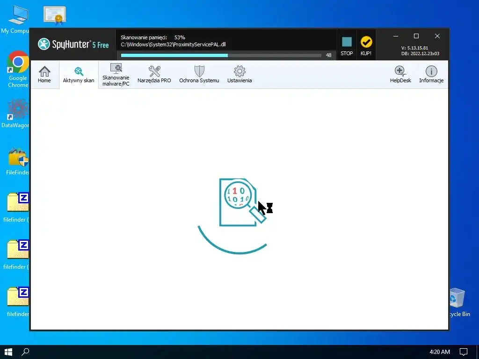Open Ustawienia settings tab
Screen dimensions: 479x359
(x=239, y=74)
